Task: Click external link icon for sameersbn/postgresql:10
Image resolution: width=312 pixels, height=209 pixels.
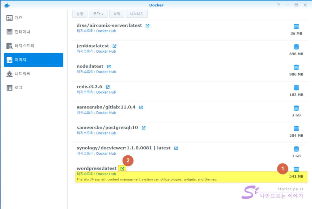Action: (144, 128)
